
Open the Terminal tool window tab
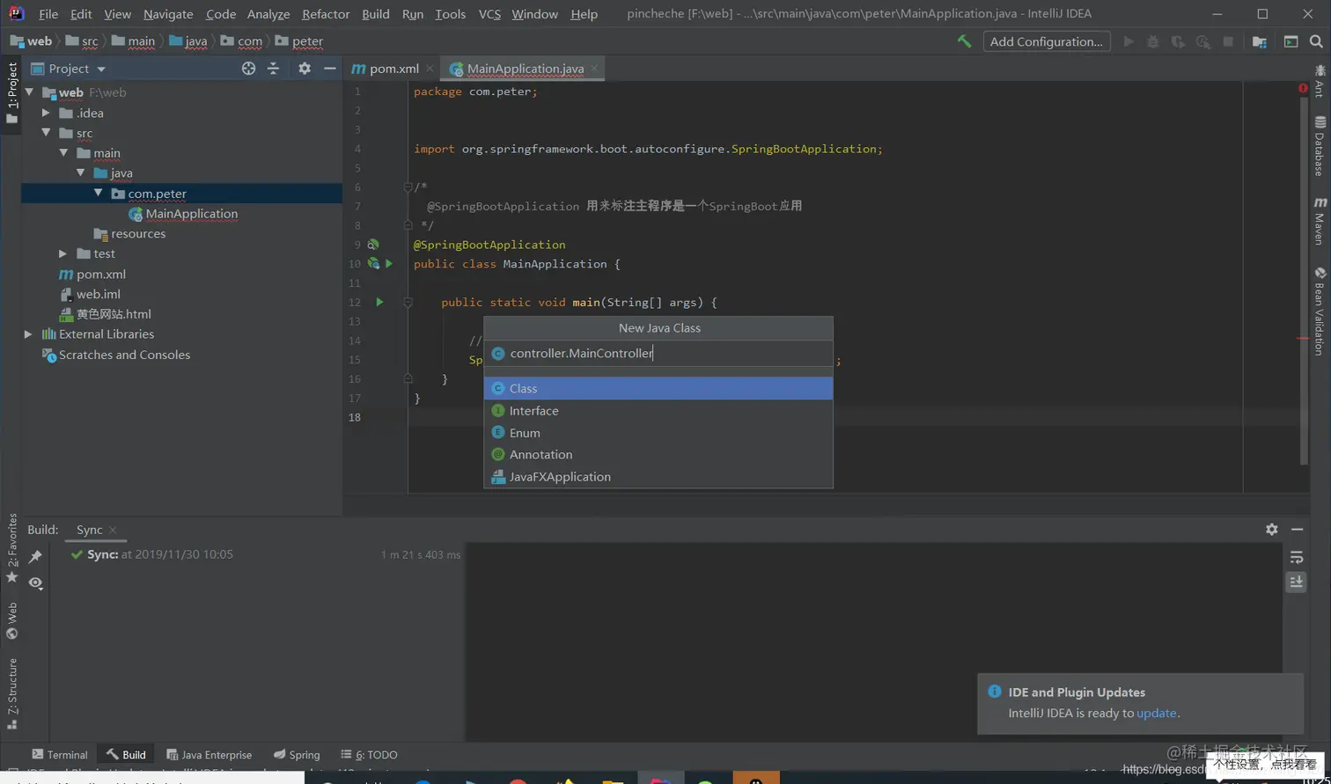pyautogui.click(x=59, y=755)
